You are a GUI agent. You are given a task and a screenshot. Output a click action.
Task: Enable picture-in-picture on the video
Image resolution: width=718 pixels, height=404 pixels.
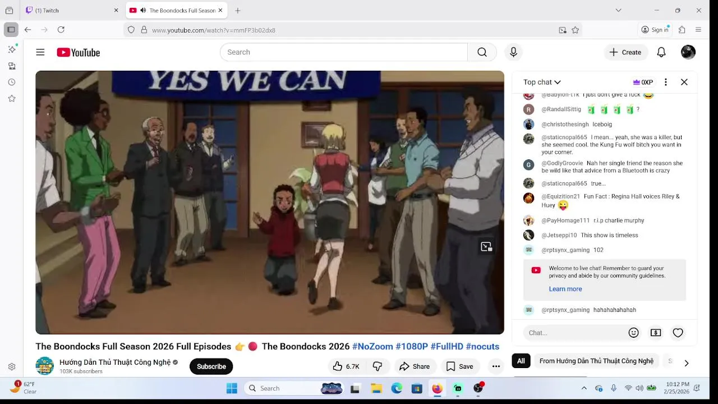(486, 246)
